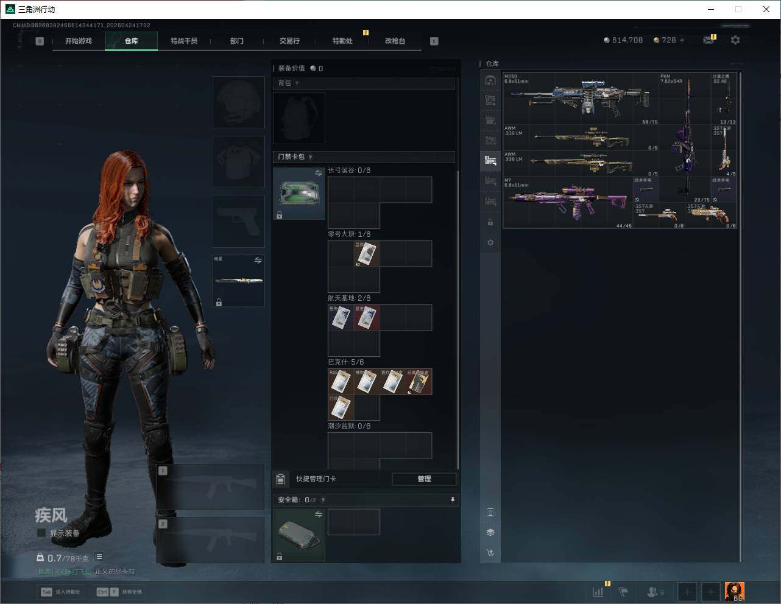Image resolution: width=781 pixels, height=604 pixels.
Task: Add premium currency next to 728
Action: click(x=682, y=40)
